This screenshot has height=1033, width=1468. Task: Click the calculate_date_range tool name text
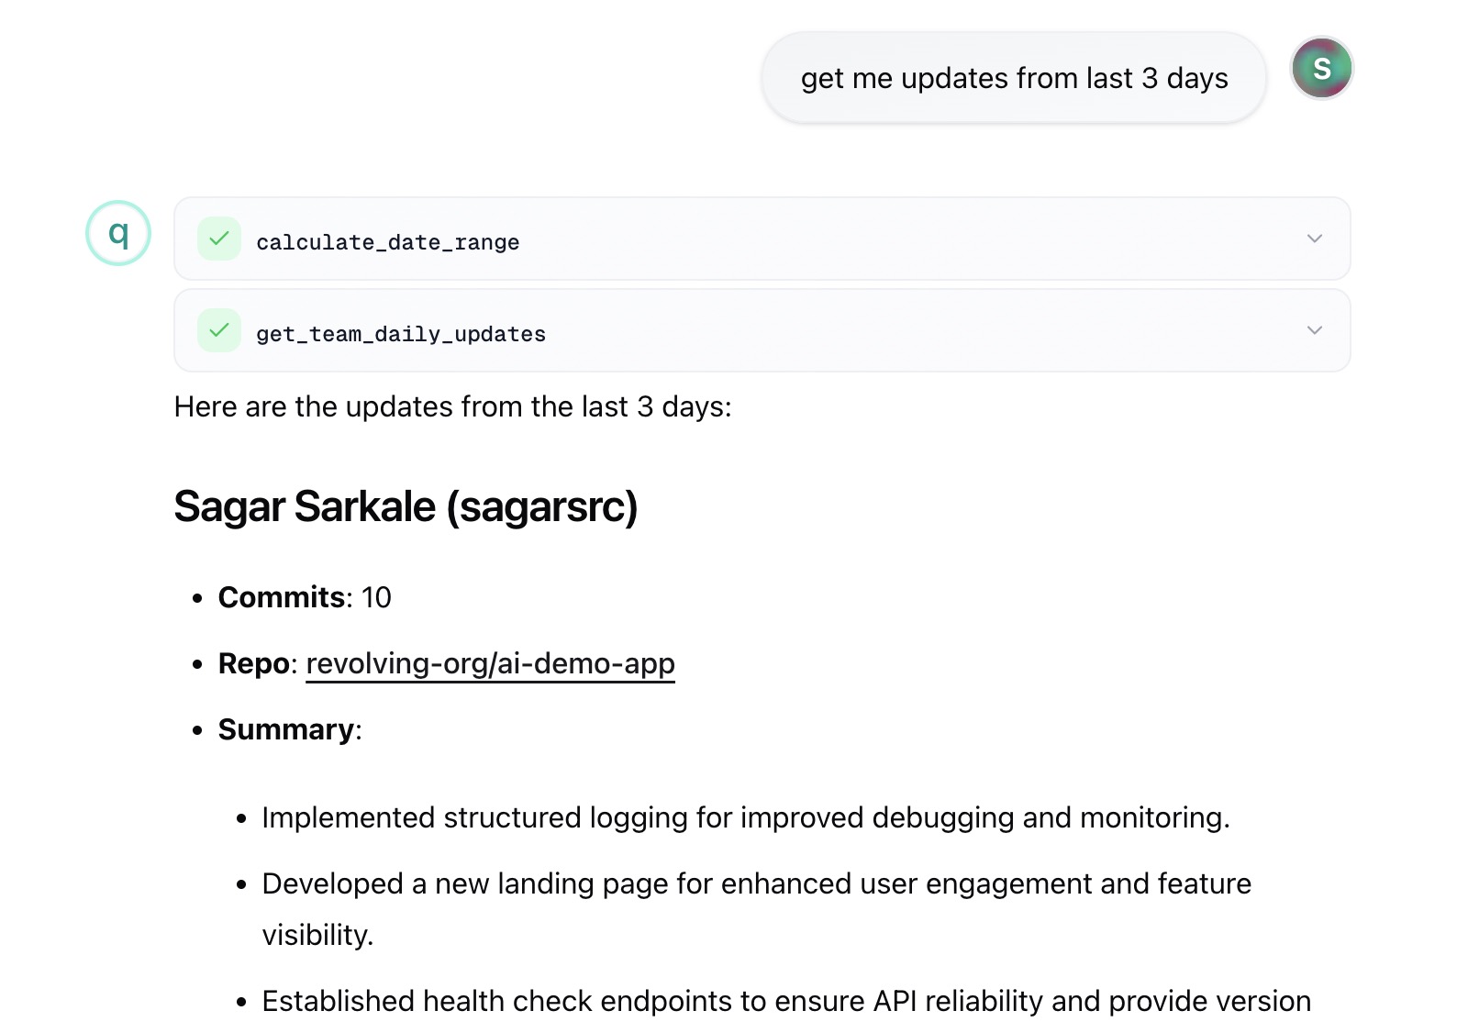387,242
